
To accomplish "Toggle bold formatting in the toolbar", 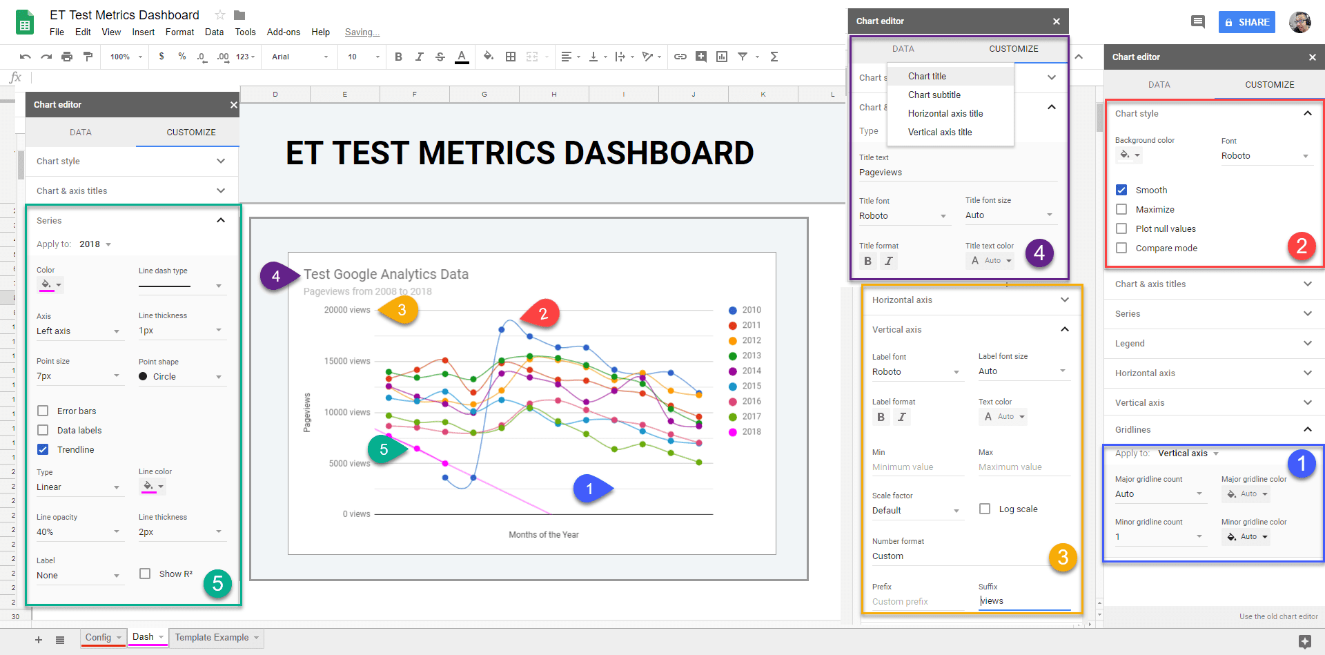I will [x=398, y=57].
